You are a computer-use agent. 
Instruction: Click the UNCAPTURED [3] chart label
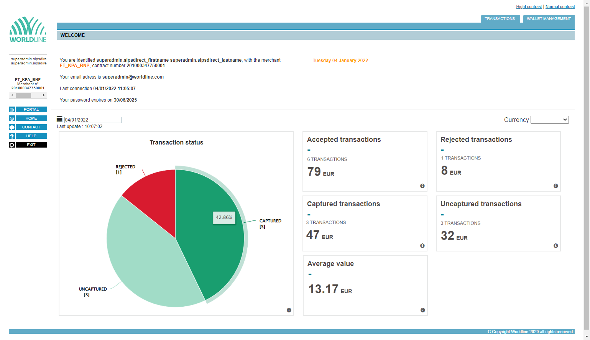tap(93, 292)
